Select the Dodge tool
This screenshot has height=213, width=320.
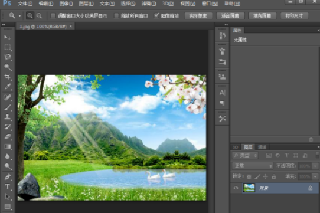(8, 166)
